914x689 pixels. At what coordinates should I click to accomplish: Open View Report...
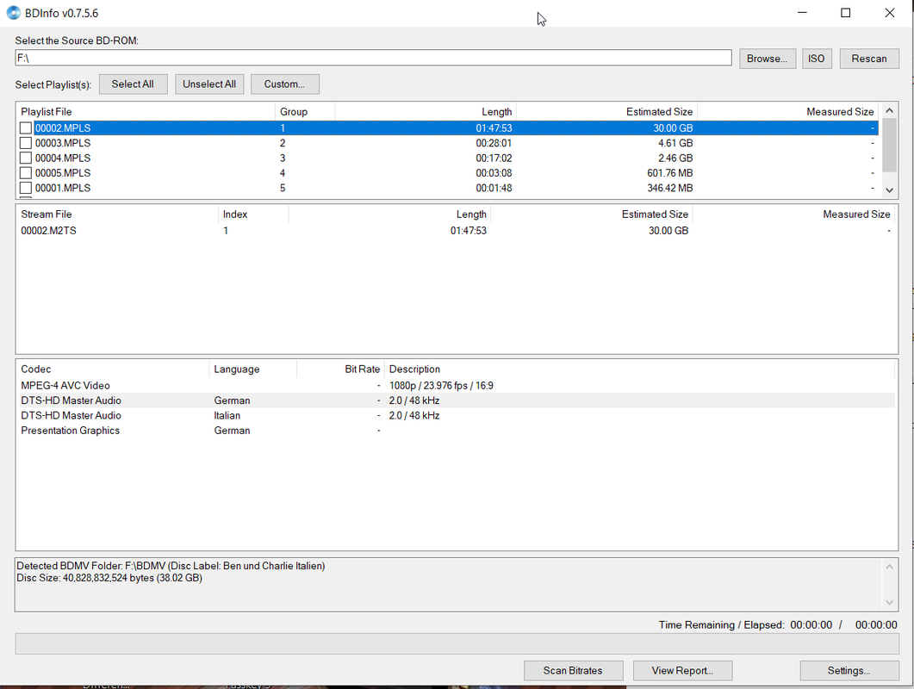pyautogui.click(x=682, y=670)
